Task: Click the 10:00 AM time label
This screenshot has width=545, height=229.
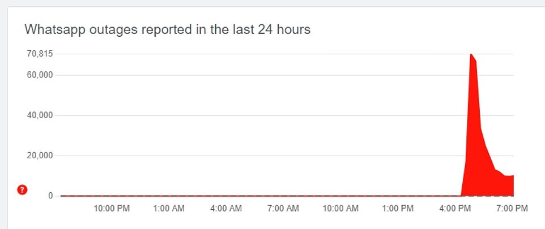Action: click(x=340, y=209)
